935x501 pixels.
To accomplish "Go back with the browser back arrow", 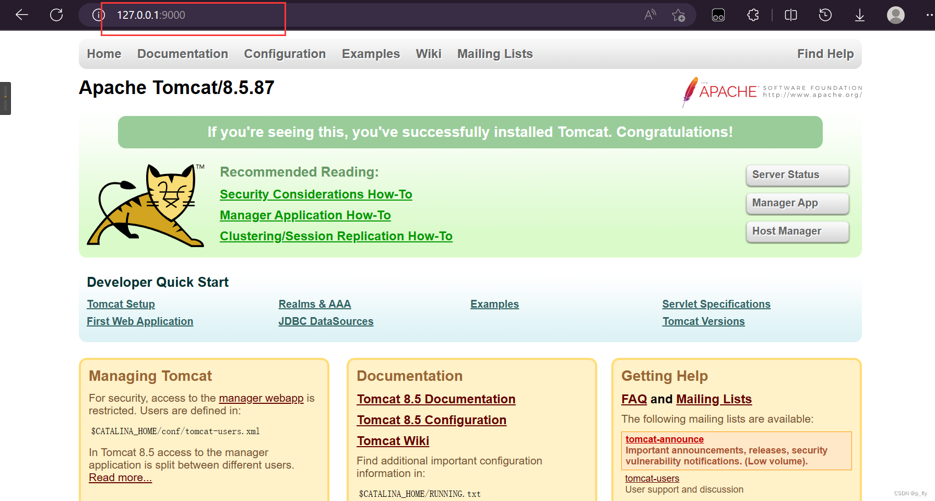I will 22,15.
